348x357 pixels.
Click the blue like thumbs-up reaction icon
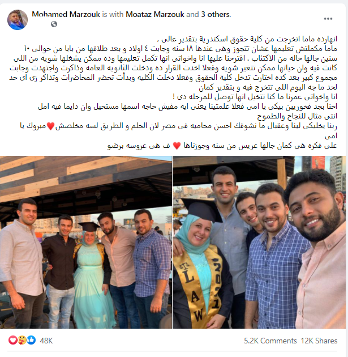(31, 340)
